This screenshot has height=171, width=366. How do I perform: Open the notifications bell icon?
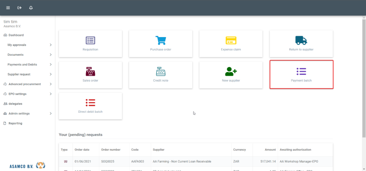tap(31, 8)
